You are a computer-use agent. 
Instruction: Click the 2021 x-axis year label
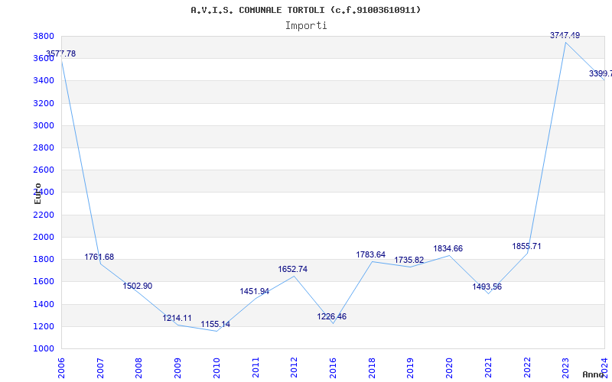(x=488, y=367)
